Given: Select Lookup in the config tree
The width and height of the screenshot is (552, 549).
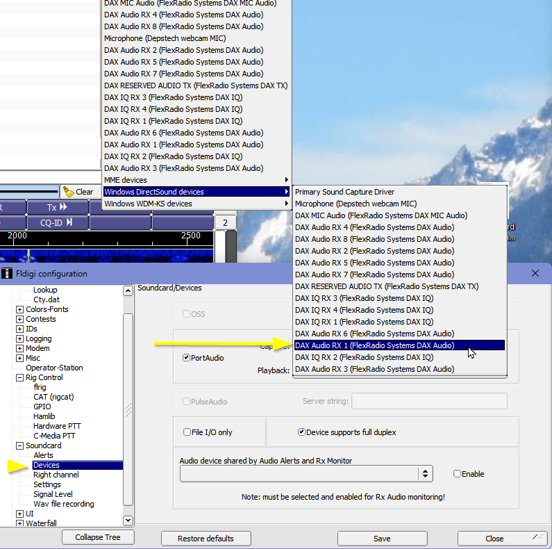Looking at the screenshot, I should (x=45, y=290).
